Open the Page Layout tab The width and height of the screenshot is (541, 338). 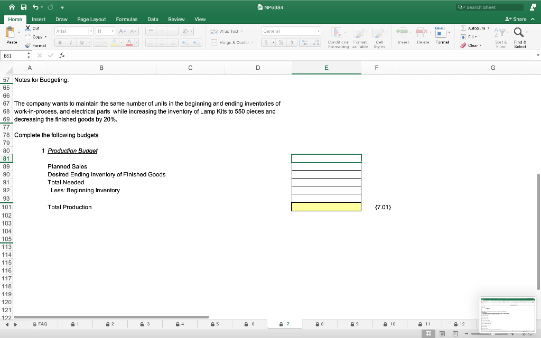91,19
